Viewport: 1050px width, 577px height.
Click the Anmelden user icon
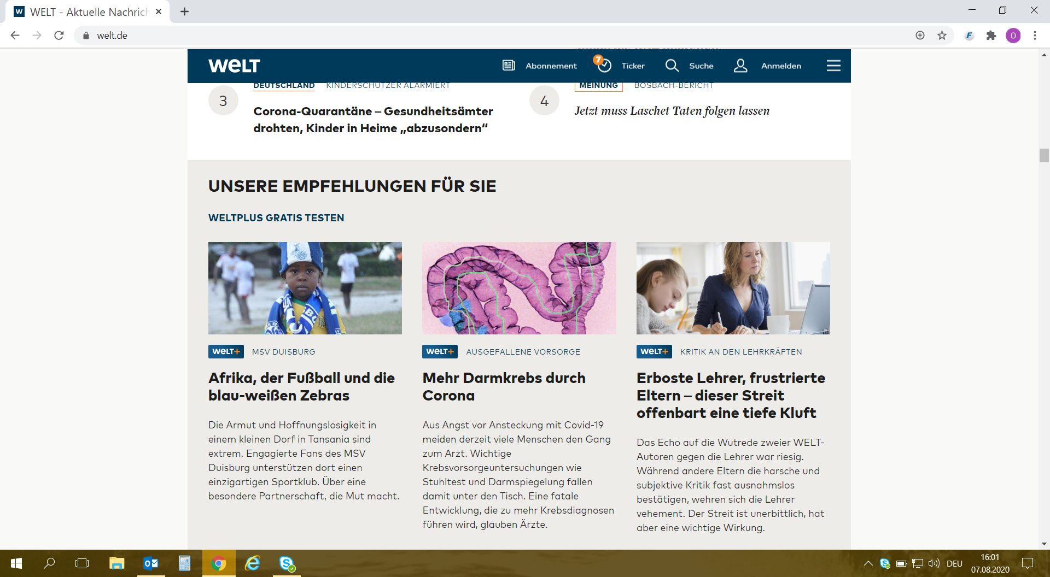point(740,66)
